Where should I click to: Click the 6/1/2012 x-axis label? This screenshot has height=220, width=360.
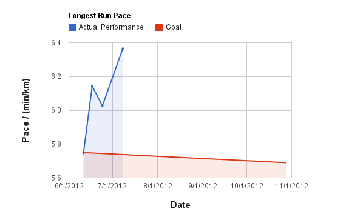pyautogui.click(x=69, y=186)
